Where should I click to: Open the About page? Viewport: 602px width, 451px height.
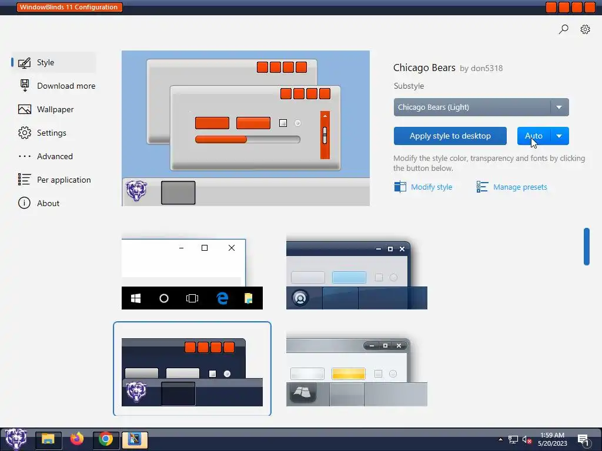[x=39, y=203]
